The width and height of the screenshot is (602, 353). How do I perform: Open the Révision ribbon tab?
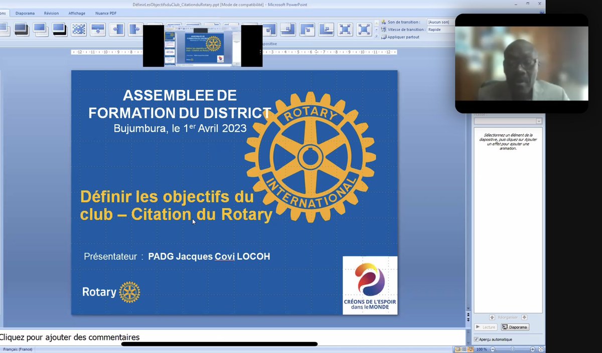pos(51,13)
